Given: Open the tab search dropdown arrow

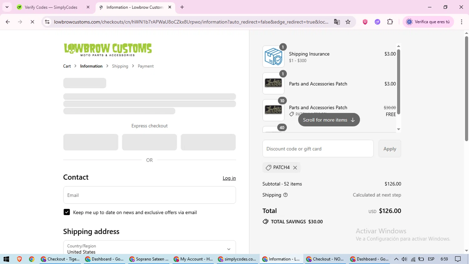Looking at the screenshot, I should coord(7,7).
